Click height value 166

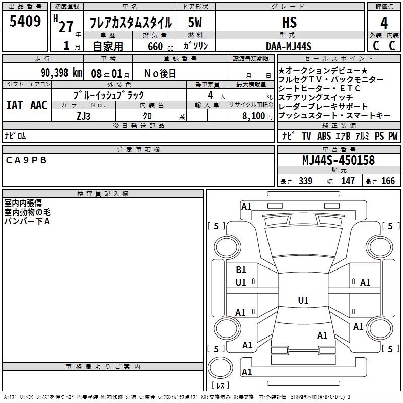388,181
